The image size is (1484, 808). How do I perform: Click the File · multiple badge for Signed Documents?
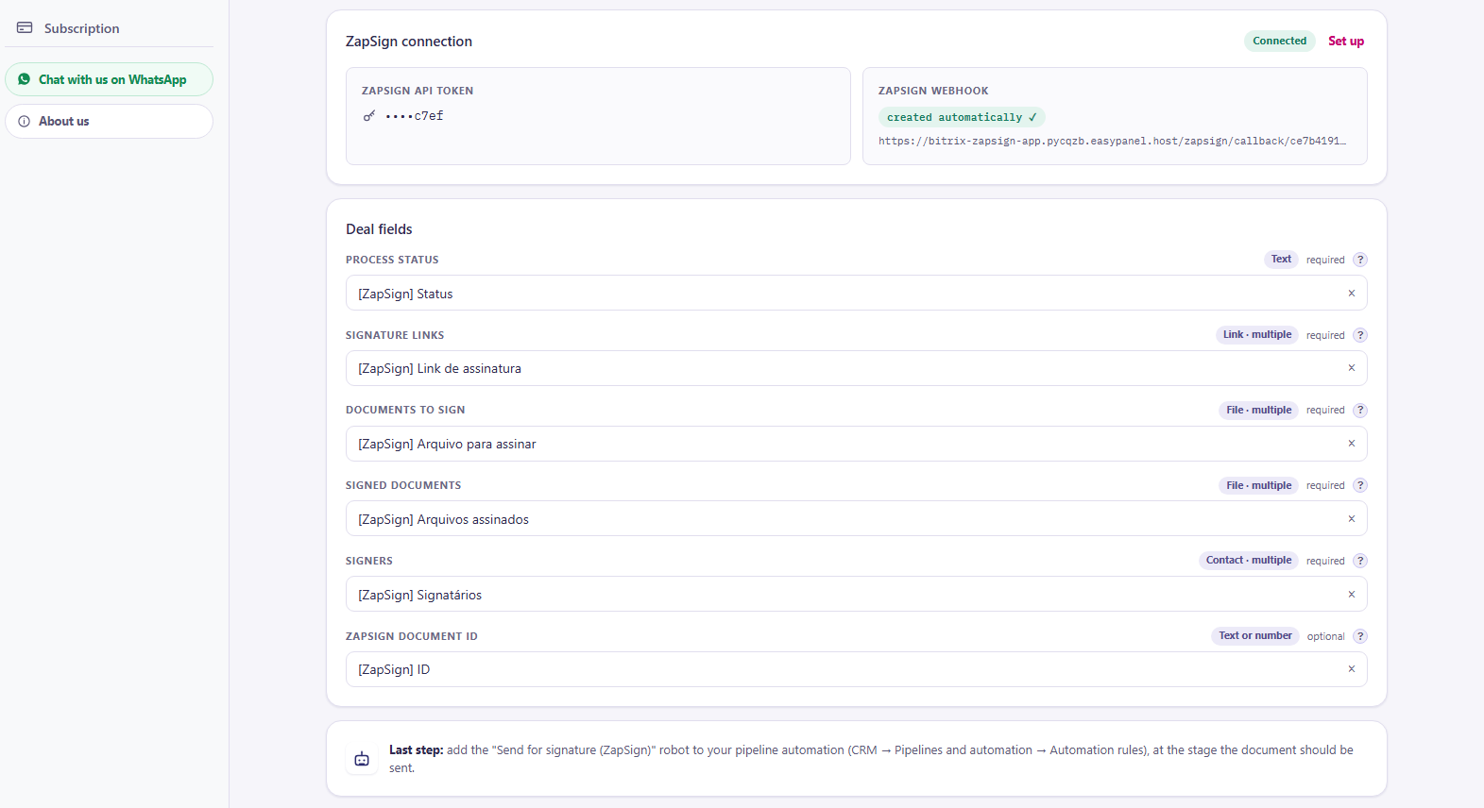pos(1259,485)
